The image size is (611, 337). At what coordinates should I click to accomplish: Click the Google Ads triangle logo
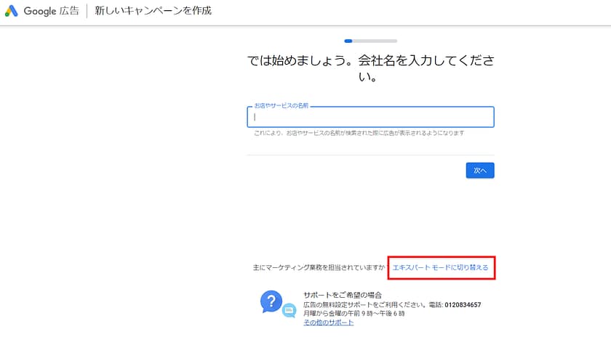12,12
